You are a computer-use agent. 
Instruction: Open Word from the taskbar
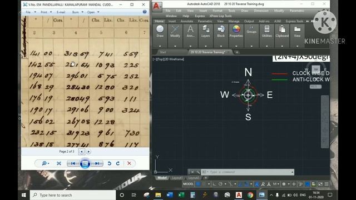(170, 195)
